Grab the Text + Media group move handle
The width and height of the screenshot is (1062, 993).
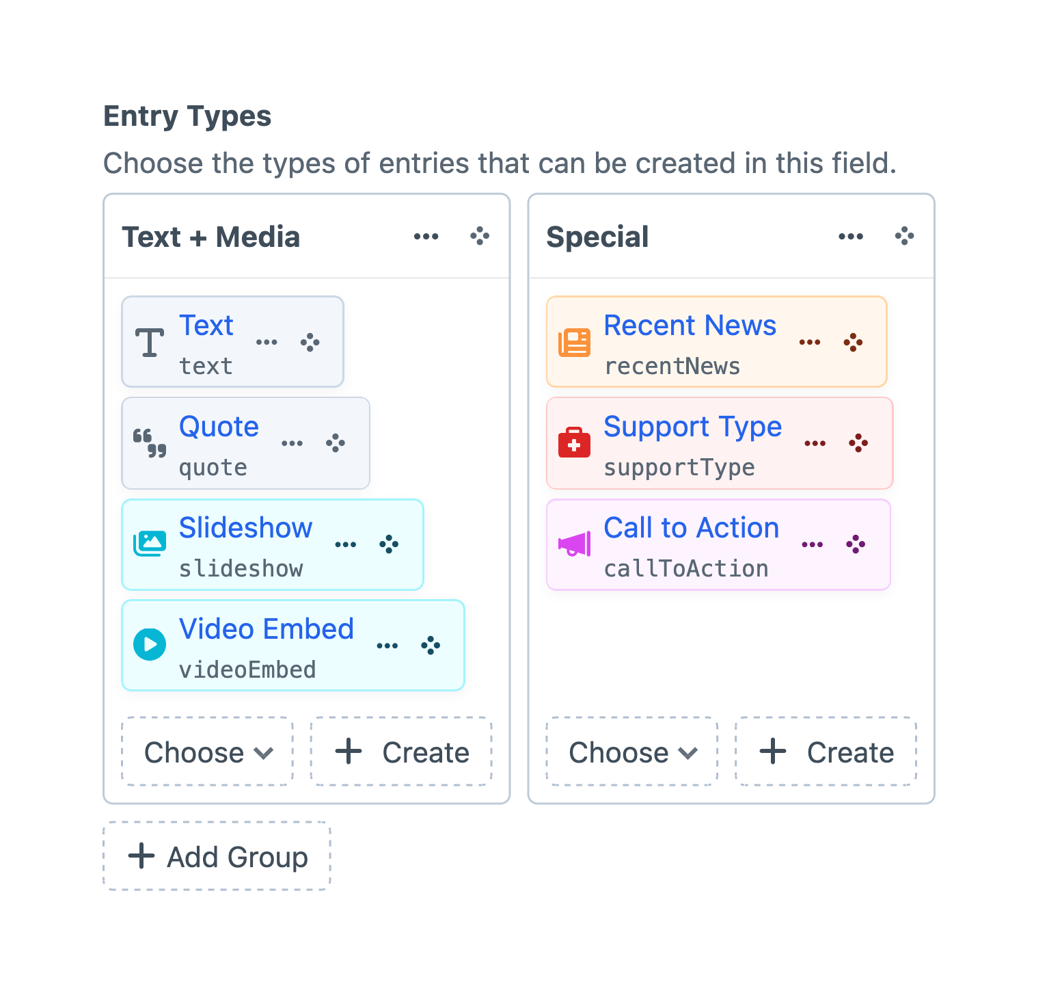click(479, 236)
